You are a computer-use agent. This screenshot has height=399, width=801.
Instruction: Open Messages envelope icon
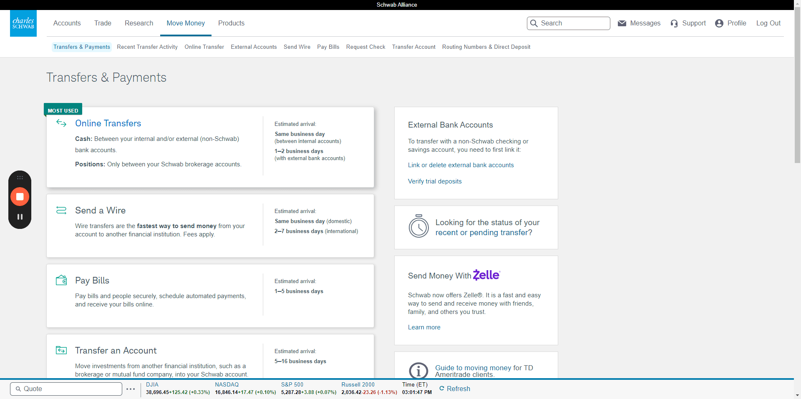(622, 23)
